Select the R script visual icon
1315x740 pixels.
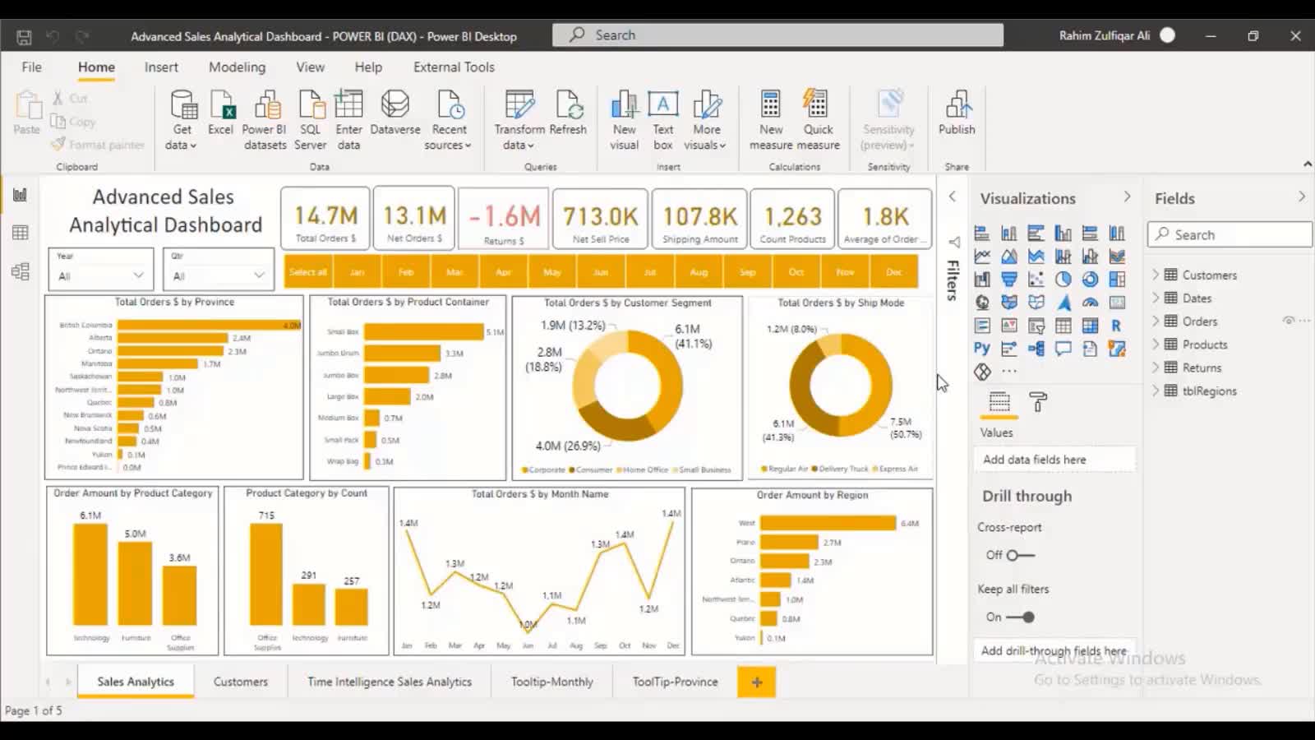point(1117,326)
